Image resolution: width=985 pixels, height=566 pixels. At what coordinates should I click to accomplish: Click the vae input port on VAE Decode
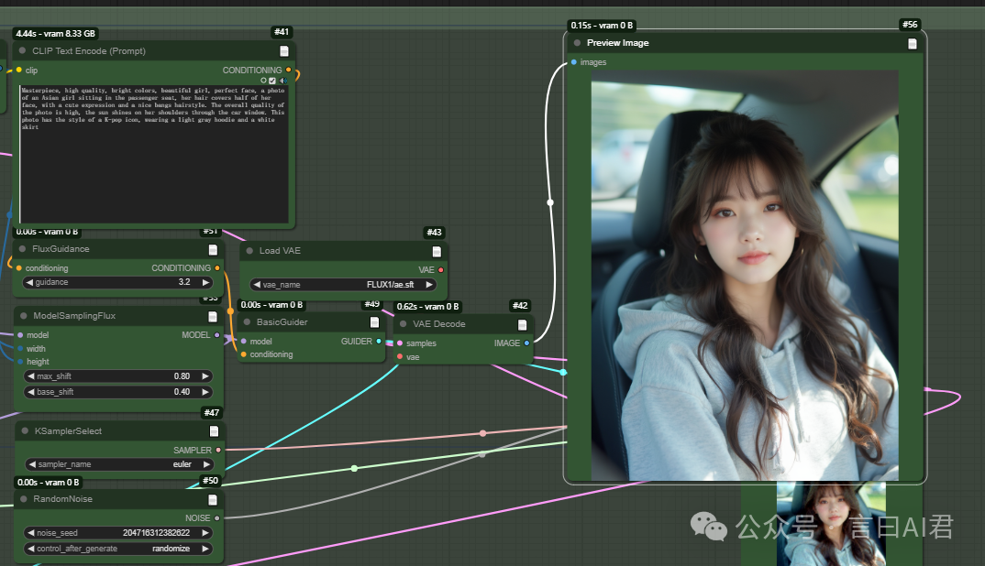(x=400, y=357)
